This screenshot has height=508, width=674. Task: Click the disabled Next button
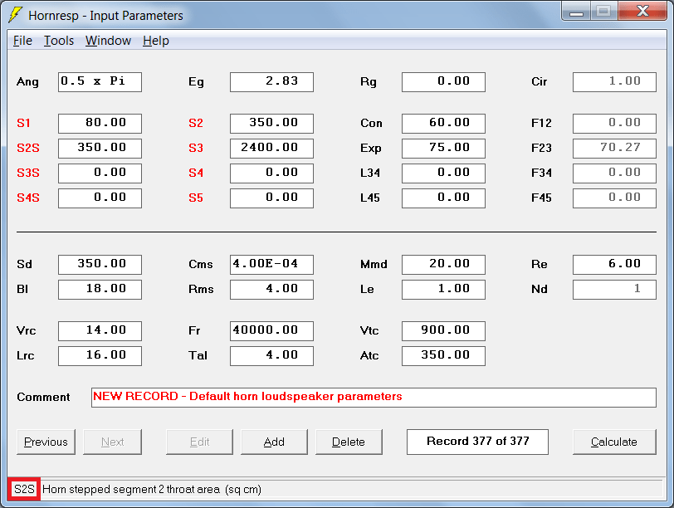click(x=112, y=442)
